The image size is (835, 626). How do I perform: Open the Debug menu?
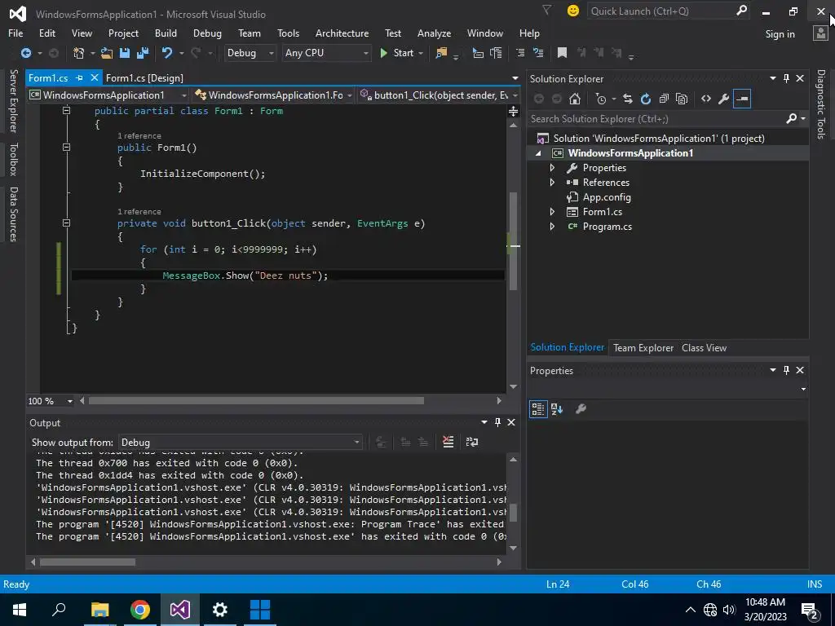pyautogui.click(x=207, y=33)
